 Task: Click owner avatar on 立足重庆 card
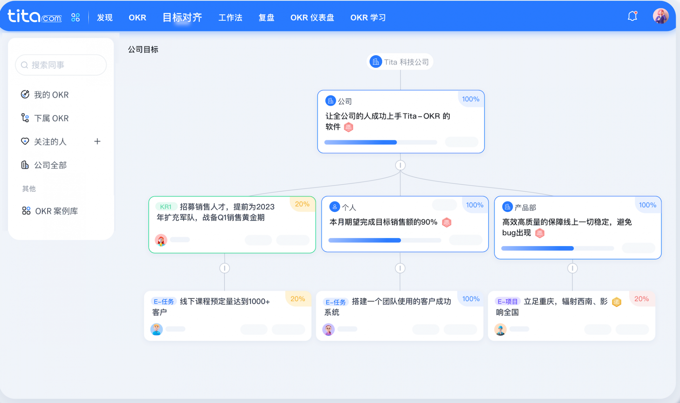pos(500,329)
